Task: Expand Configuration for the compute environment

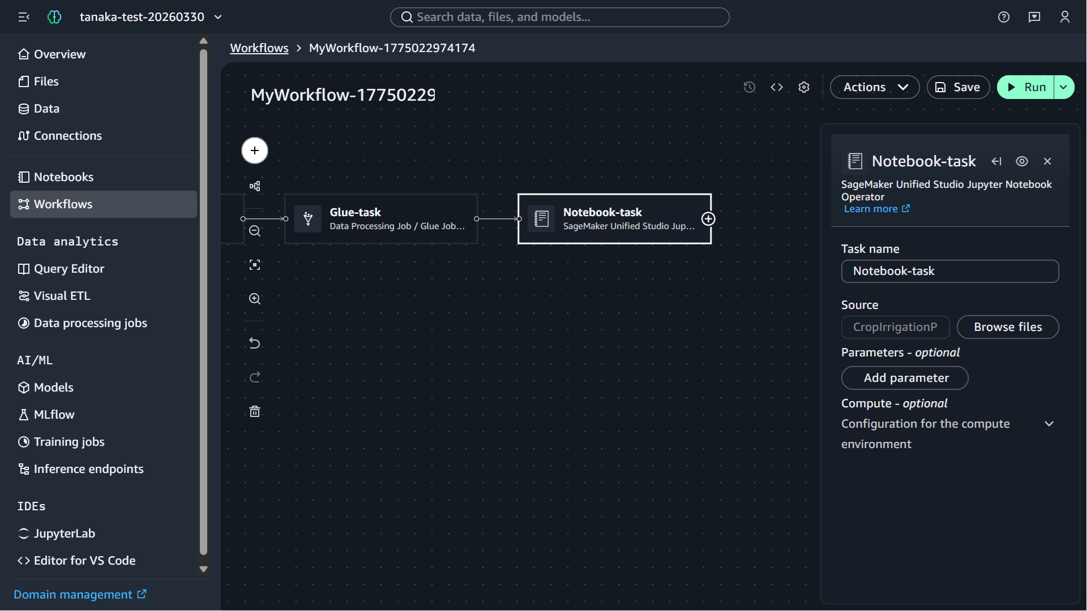Action: pyautogui.click(x=1049, y=424)
